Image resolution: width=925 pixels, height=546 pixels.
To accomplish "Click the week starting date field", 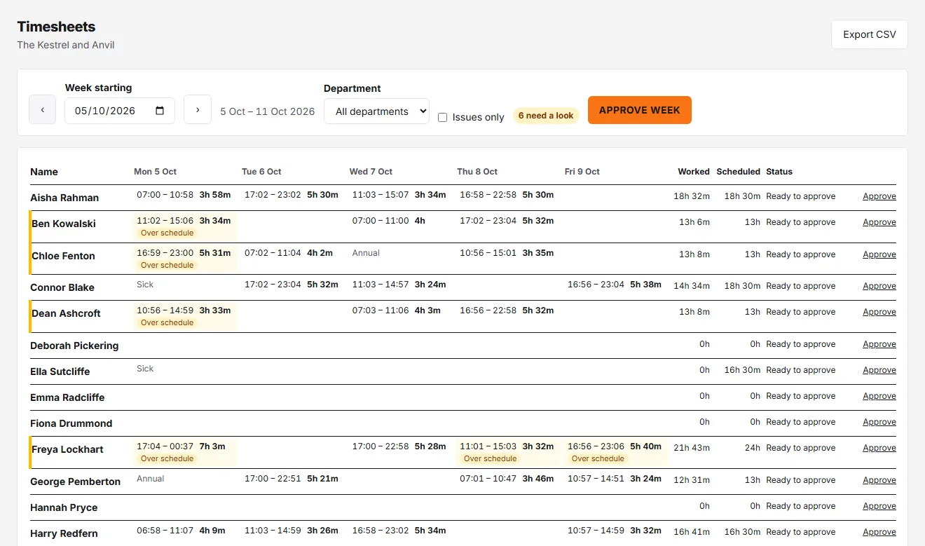I will pos(120,111).
